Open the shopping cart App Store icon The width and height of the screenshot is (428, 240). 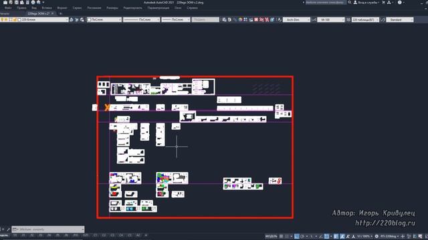383,3
